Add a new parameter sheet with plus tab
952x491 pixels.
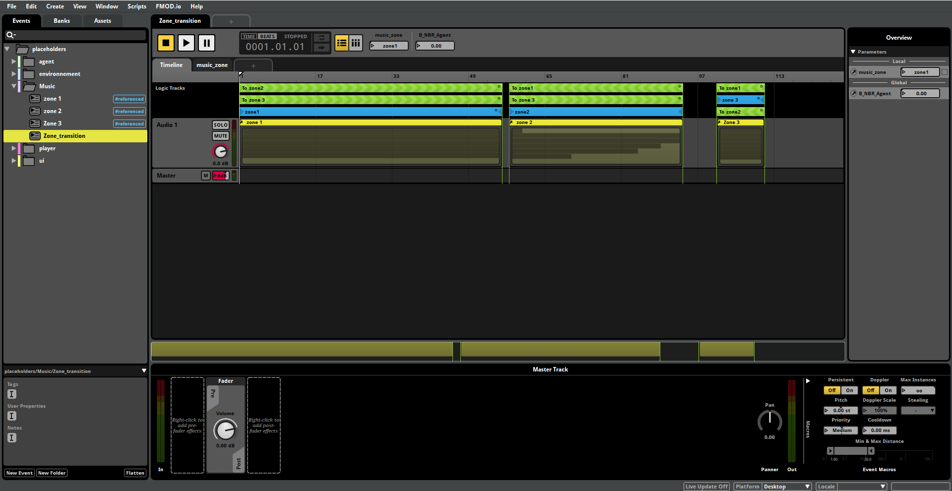pyautogui.click(x=253, y=65)
